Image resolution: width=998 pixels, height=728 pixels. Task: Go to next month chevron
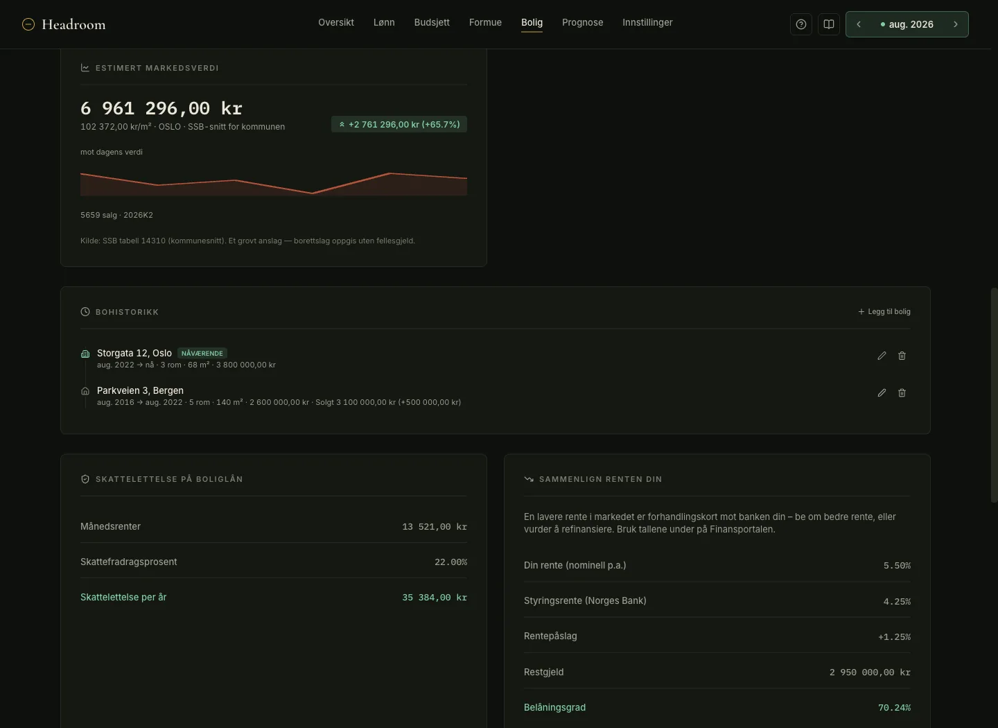click(956, 24)
